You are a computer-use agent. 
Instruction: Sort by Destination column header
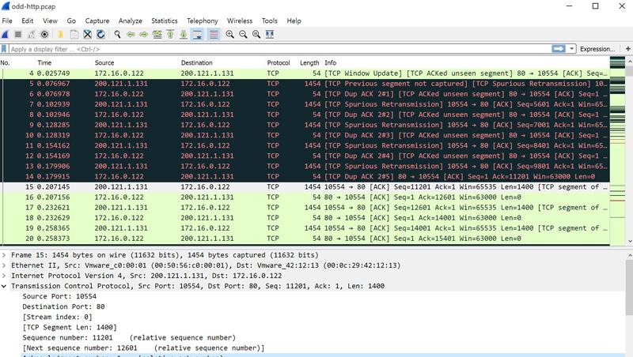[196, 63]
